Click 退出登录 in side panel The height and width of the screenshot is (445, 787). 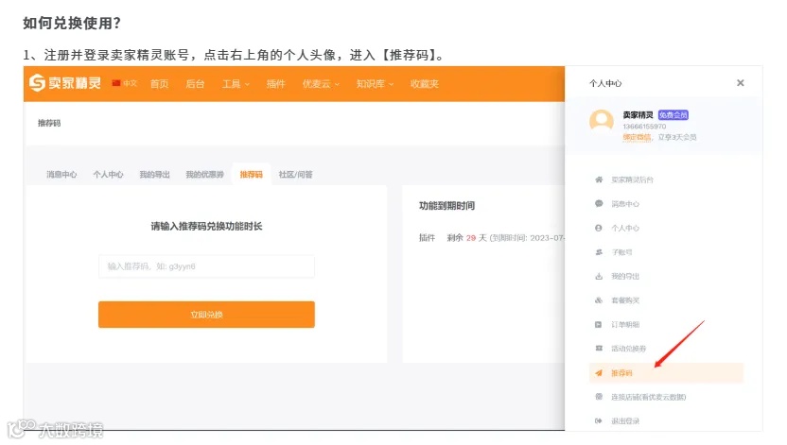(x=625, y=421)
